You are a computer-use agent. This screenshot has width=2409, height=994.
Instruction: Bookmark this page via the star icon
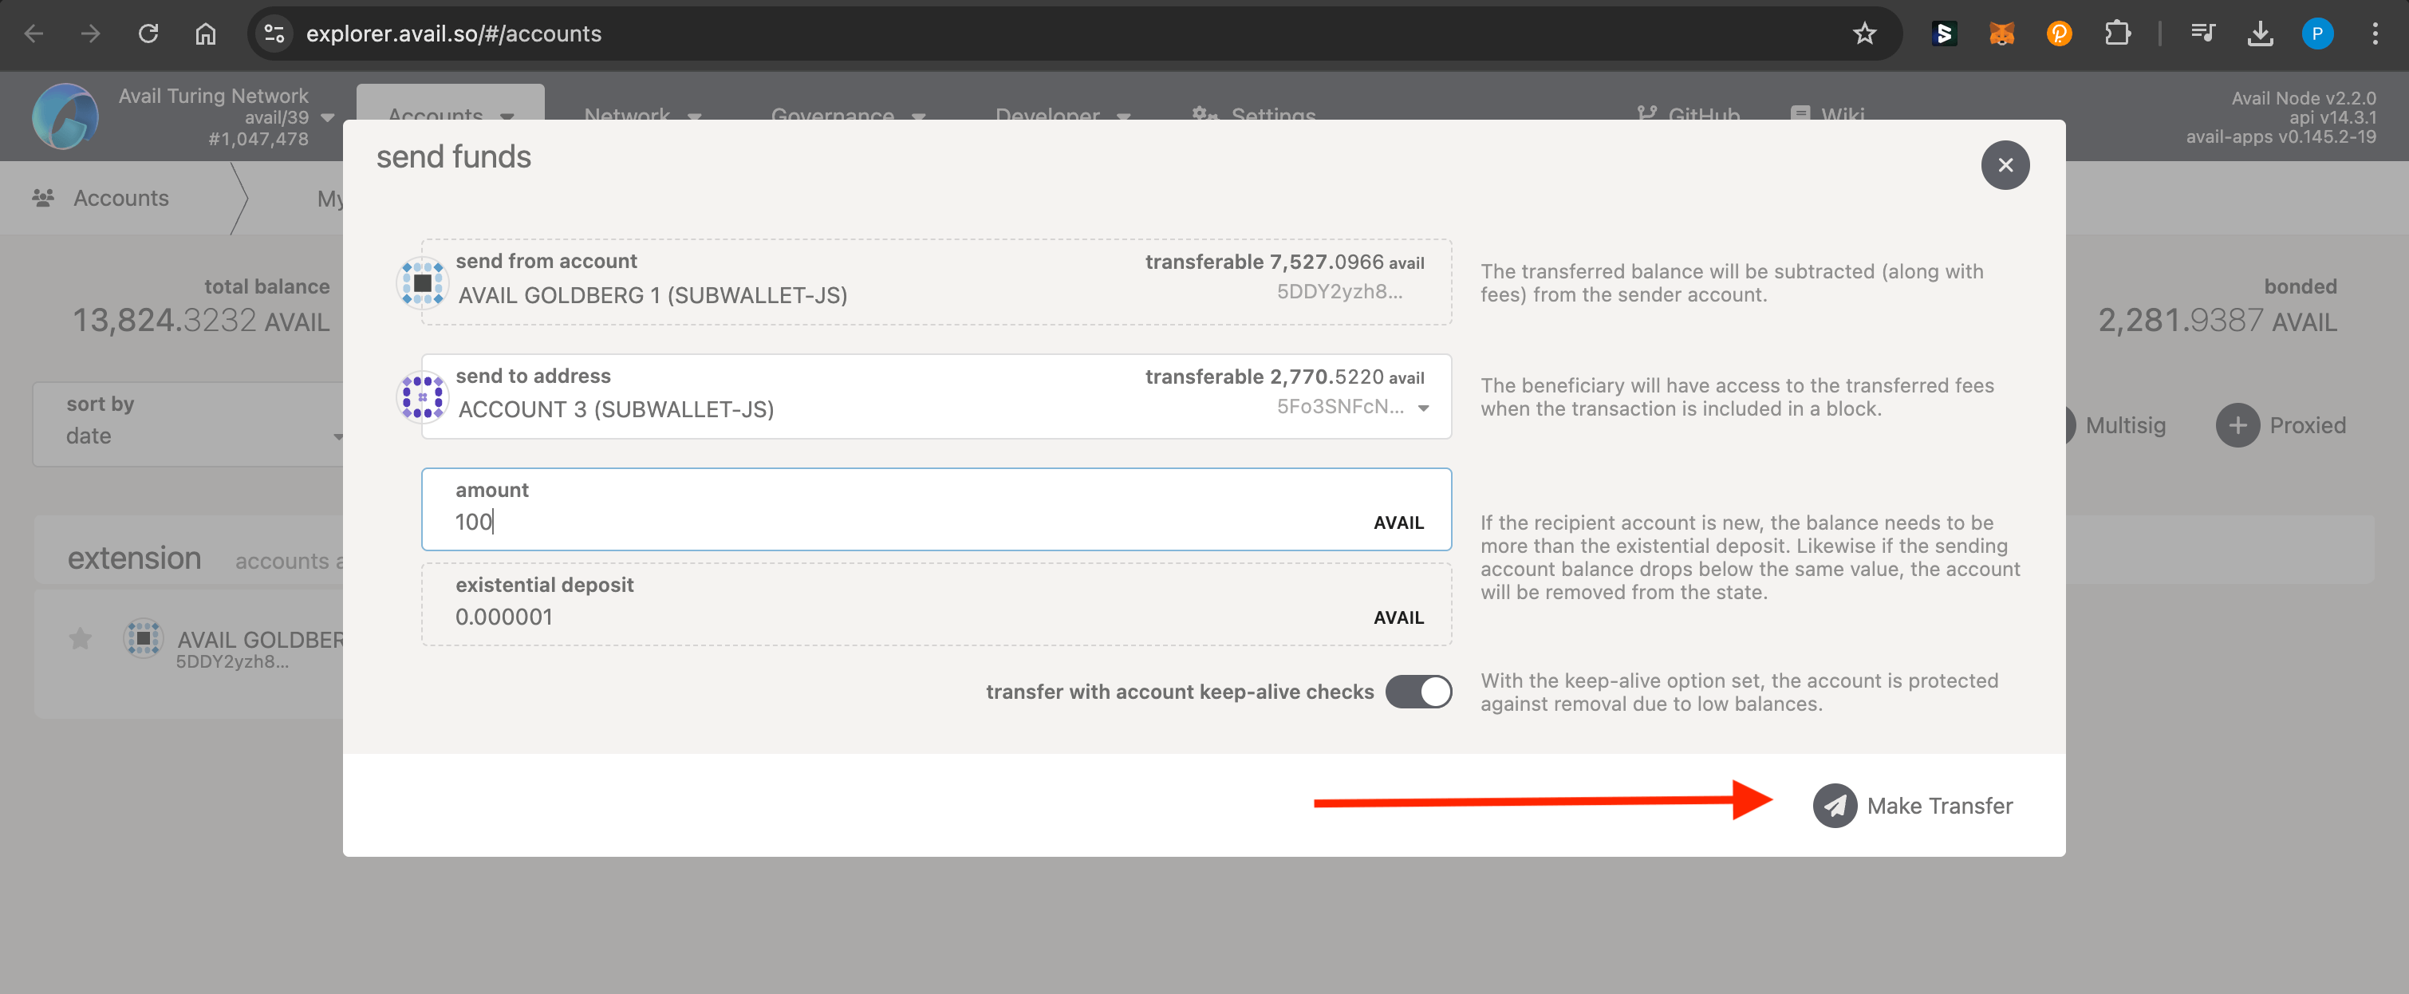click(x=1866, y=33)
